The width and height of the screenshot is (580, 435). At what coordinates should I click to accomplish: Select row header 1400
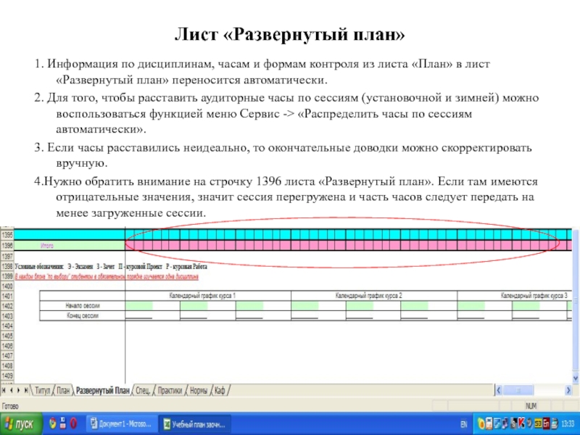point(7,286)
